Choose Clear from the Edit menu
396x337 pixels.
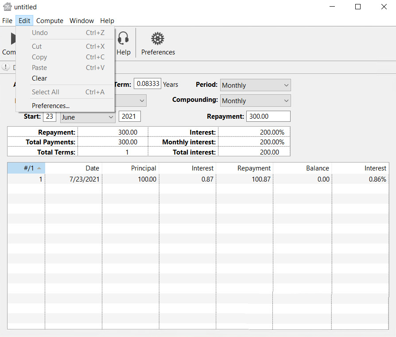click(x=65, y=78)
